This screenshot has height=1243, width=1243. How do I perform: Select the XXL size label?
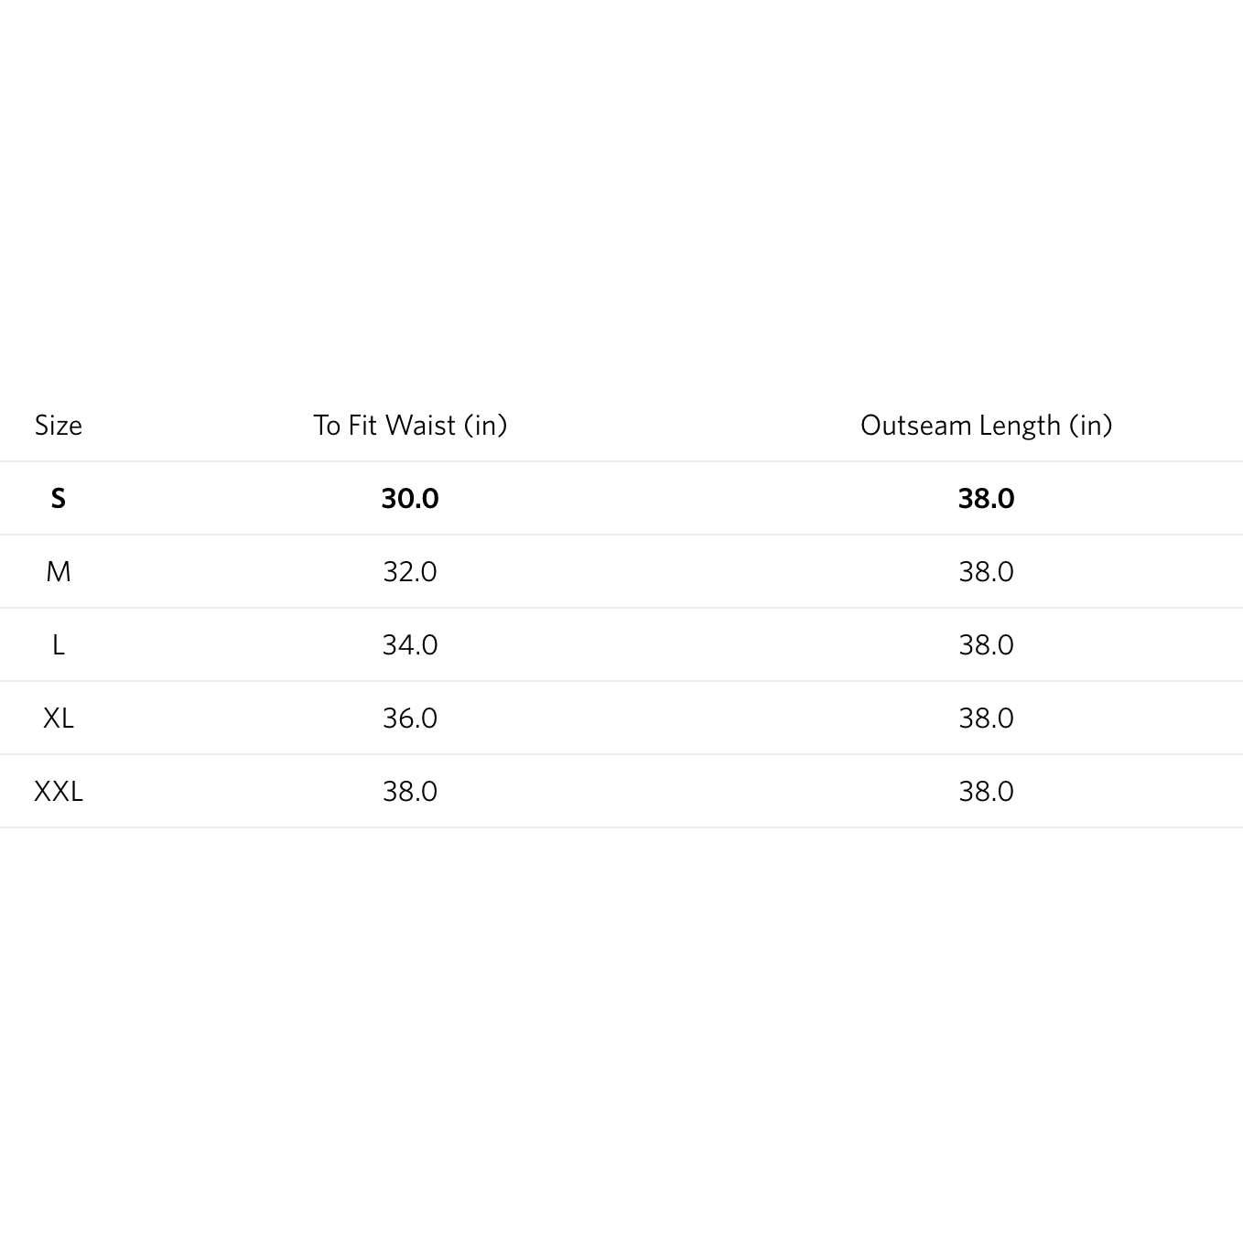click(x=59, y=792)
